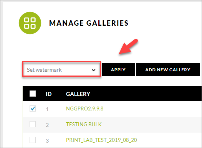Check the TESTING BULK gallery checkbox
The height and width of the screenshot is (148, 202).
[33, 124]
